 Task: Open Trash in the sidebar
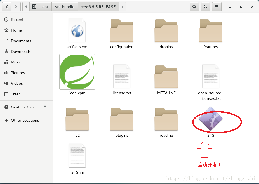pyautogui.click(x=27, y=94)
